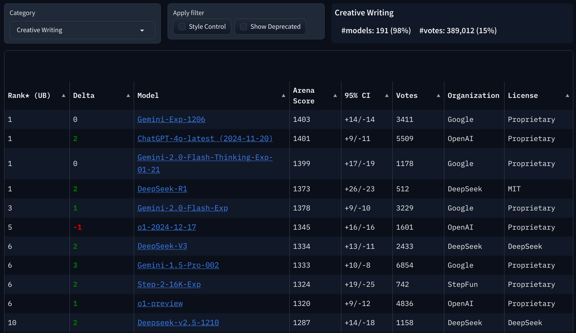Click the Apply filter label

(x=188, y=13)
